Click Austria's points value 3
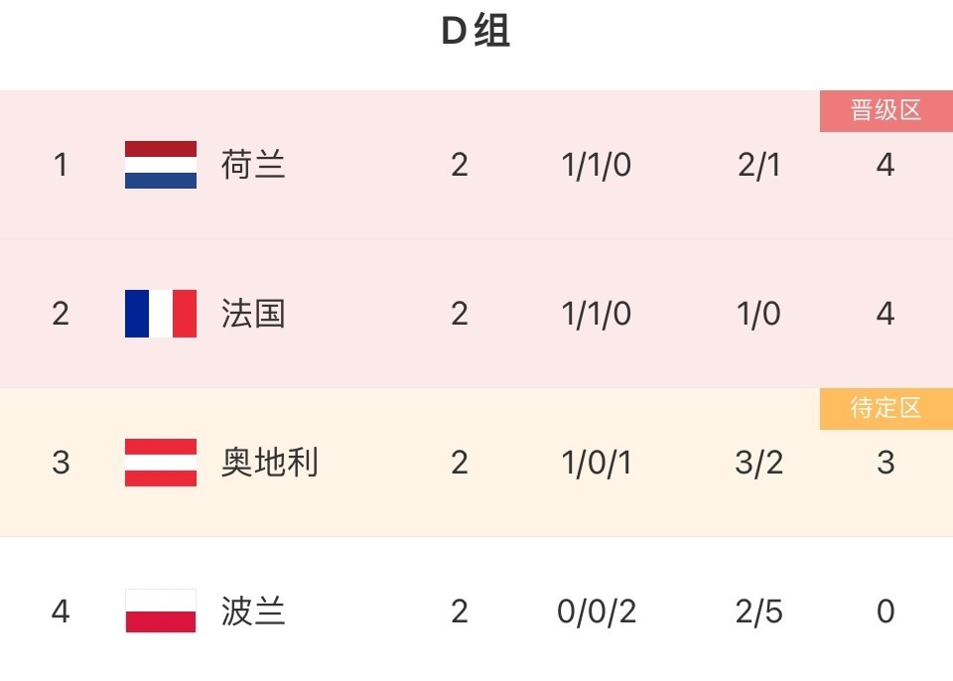 (x=885, y=463)
